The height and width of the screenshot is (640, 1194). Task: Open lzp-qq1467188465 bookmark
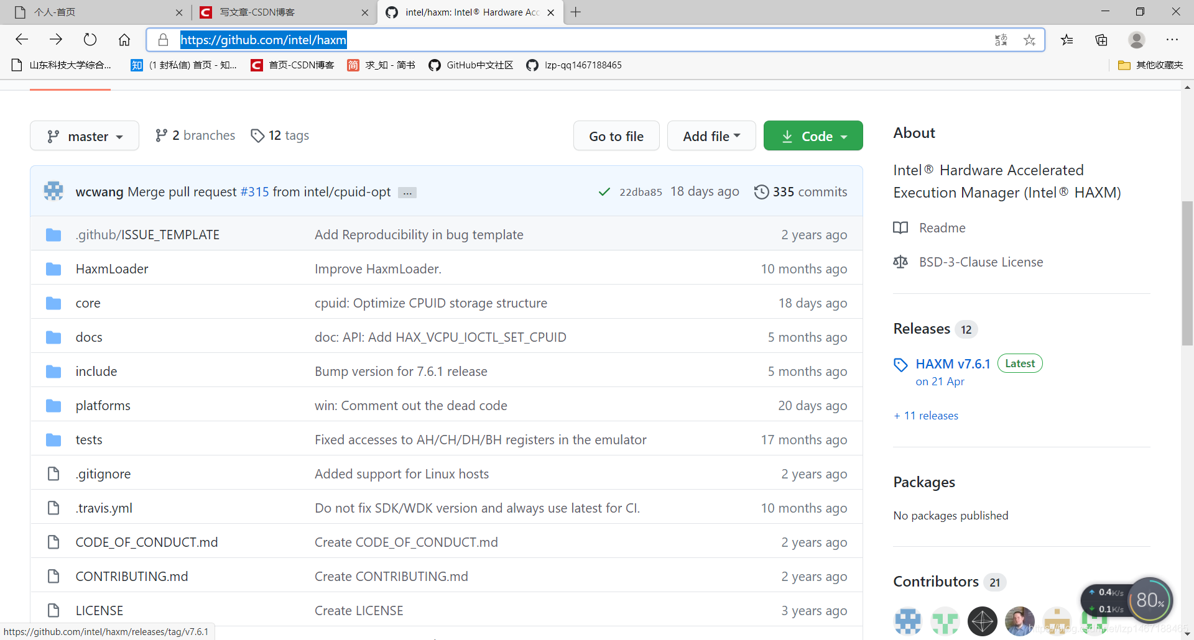coord(574,65)
